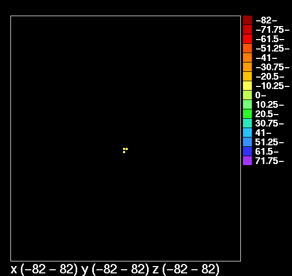
Task: Choose the deep blue 61.5 swatch
Action: click(x=247, y=151)
